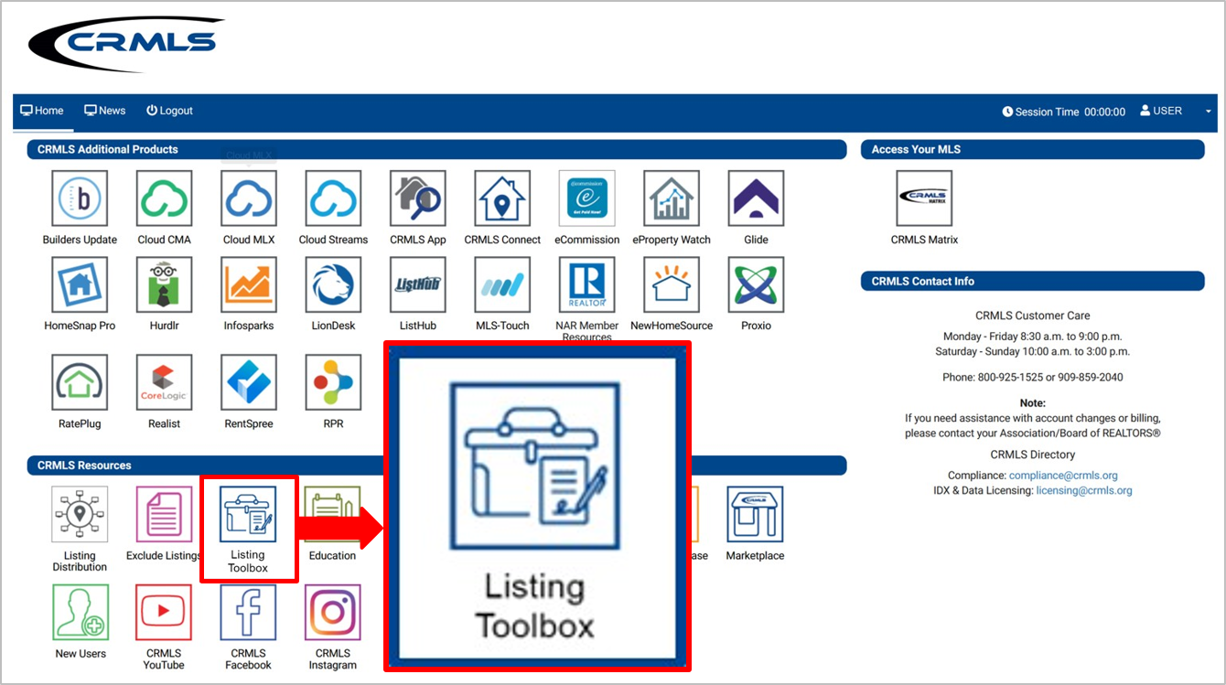Click the licensing@crmls.org link
1226x685 pixels.
pyautogui.click(x=1084, y=490)
